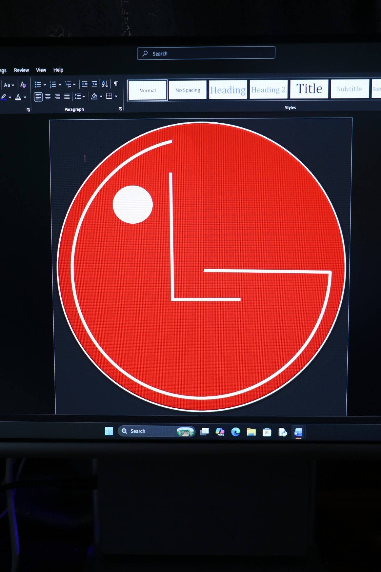Expand the Bullets dropdown arrow
The image size is (381, 572).
45,85
